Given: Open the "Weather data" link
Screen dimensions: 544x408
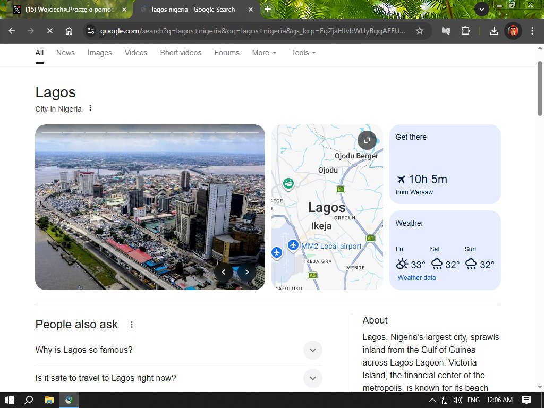Looking at the screenshot, I should [x=416, y=277].
